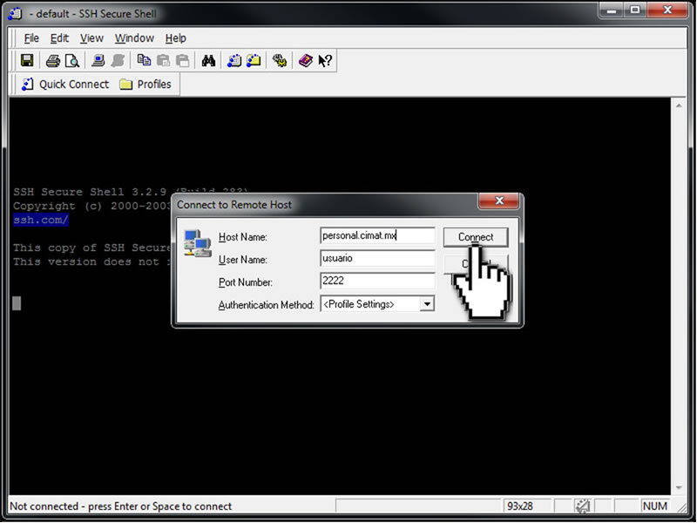Screen dimensions: 697x523
Task: Click the terminal scrollbar down arrow
Action: point(679,488)
